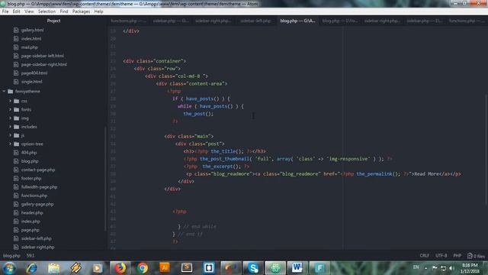Expand the js folder
Viewport: 488px width, 275px height.
pyautogui.click(x=10, y=135)
